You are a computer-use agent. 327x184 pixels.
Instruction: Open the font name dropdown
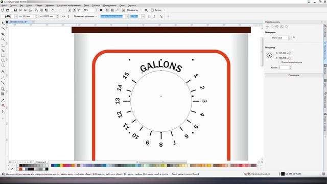tap(127, 16)
